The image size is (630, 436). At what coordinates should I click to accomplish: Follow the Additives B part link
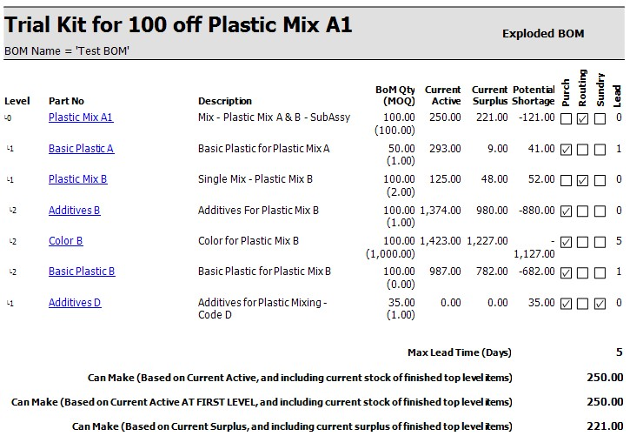pos(75,211)
